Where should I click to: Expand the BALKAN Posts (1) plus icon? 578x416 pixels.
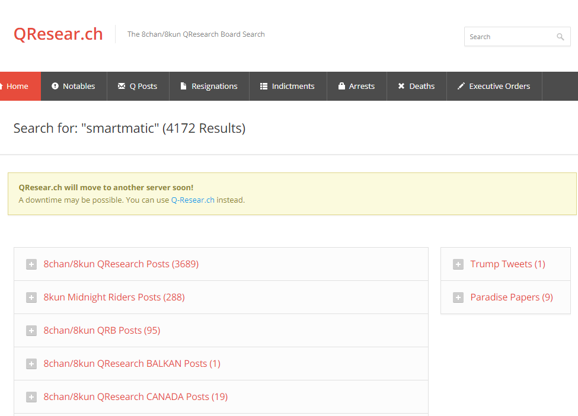[31, 364]
